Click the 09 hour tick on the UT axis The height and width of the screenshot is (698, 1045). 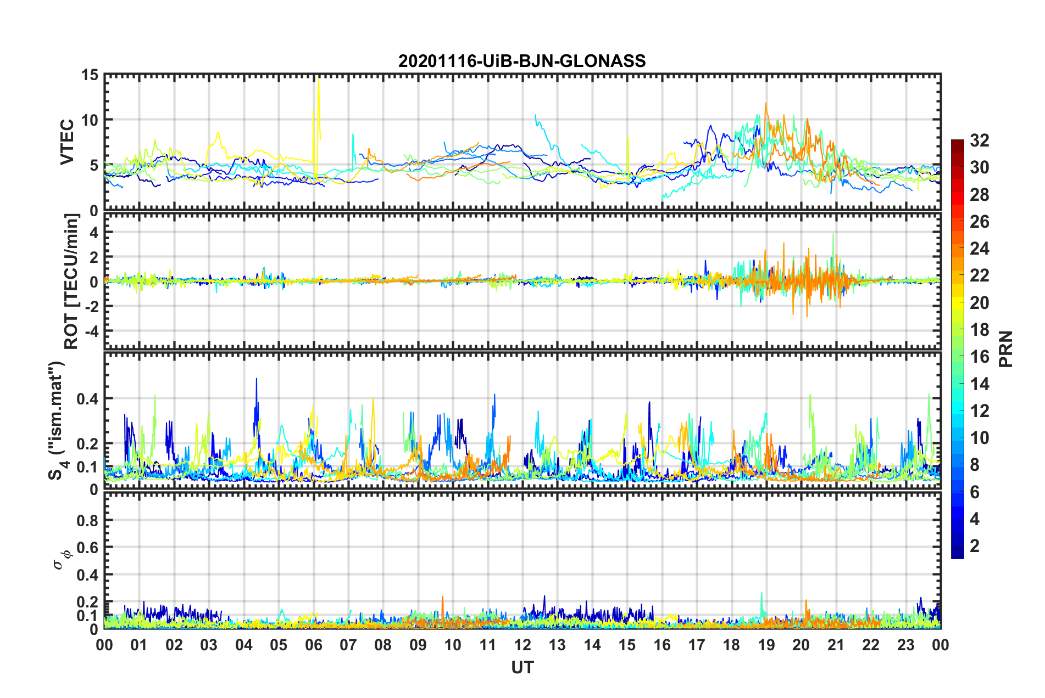tap(418, 645)
